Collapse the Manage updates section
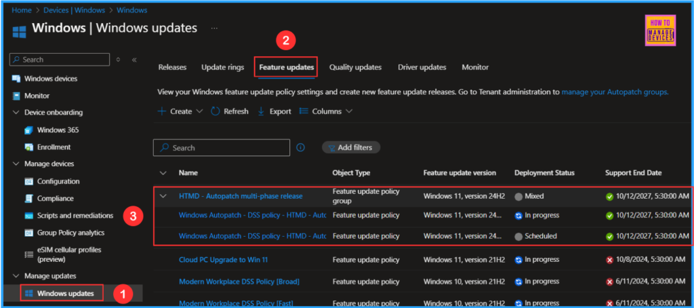Viewport: 694px width, 308px height. pyautogui.click(x=16, y=276)
